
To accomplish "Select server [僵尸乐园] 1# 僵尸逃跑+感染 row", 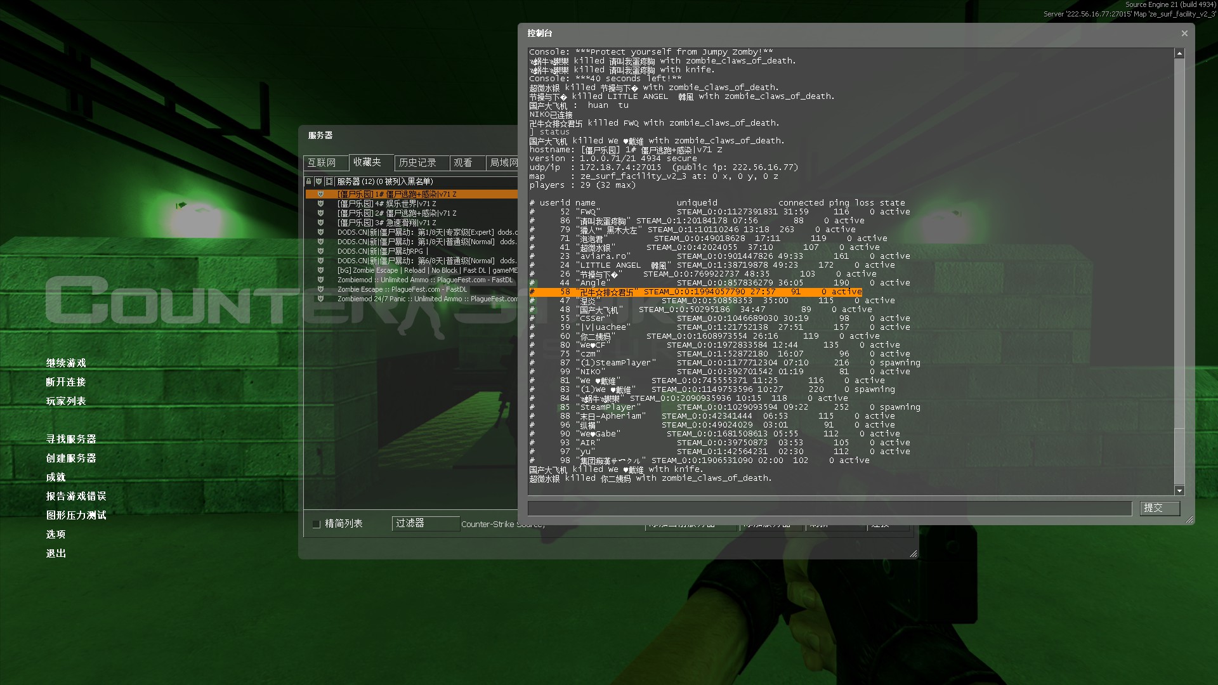I will (x=411, y=194).
